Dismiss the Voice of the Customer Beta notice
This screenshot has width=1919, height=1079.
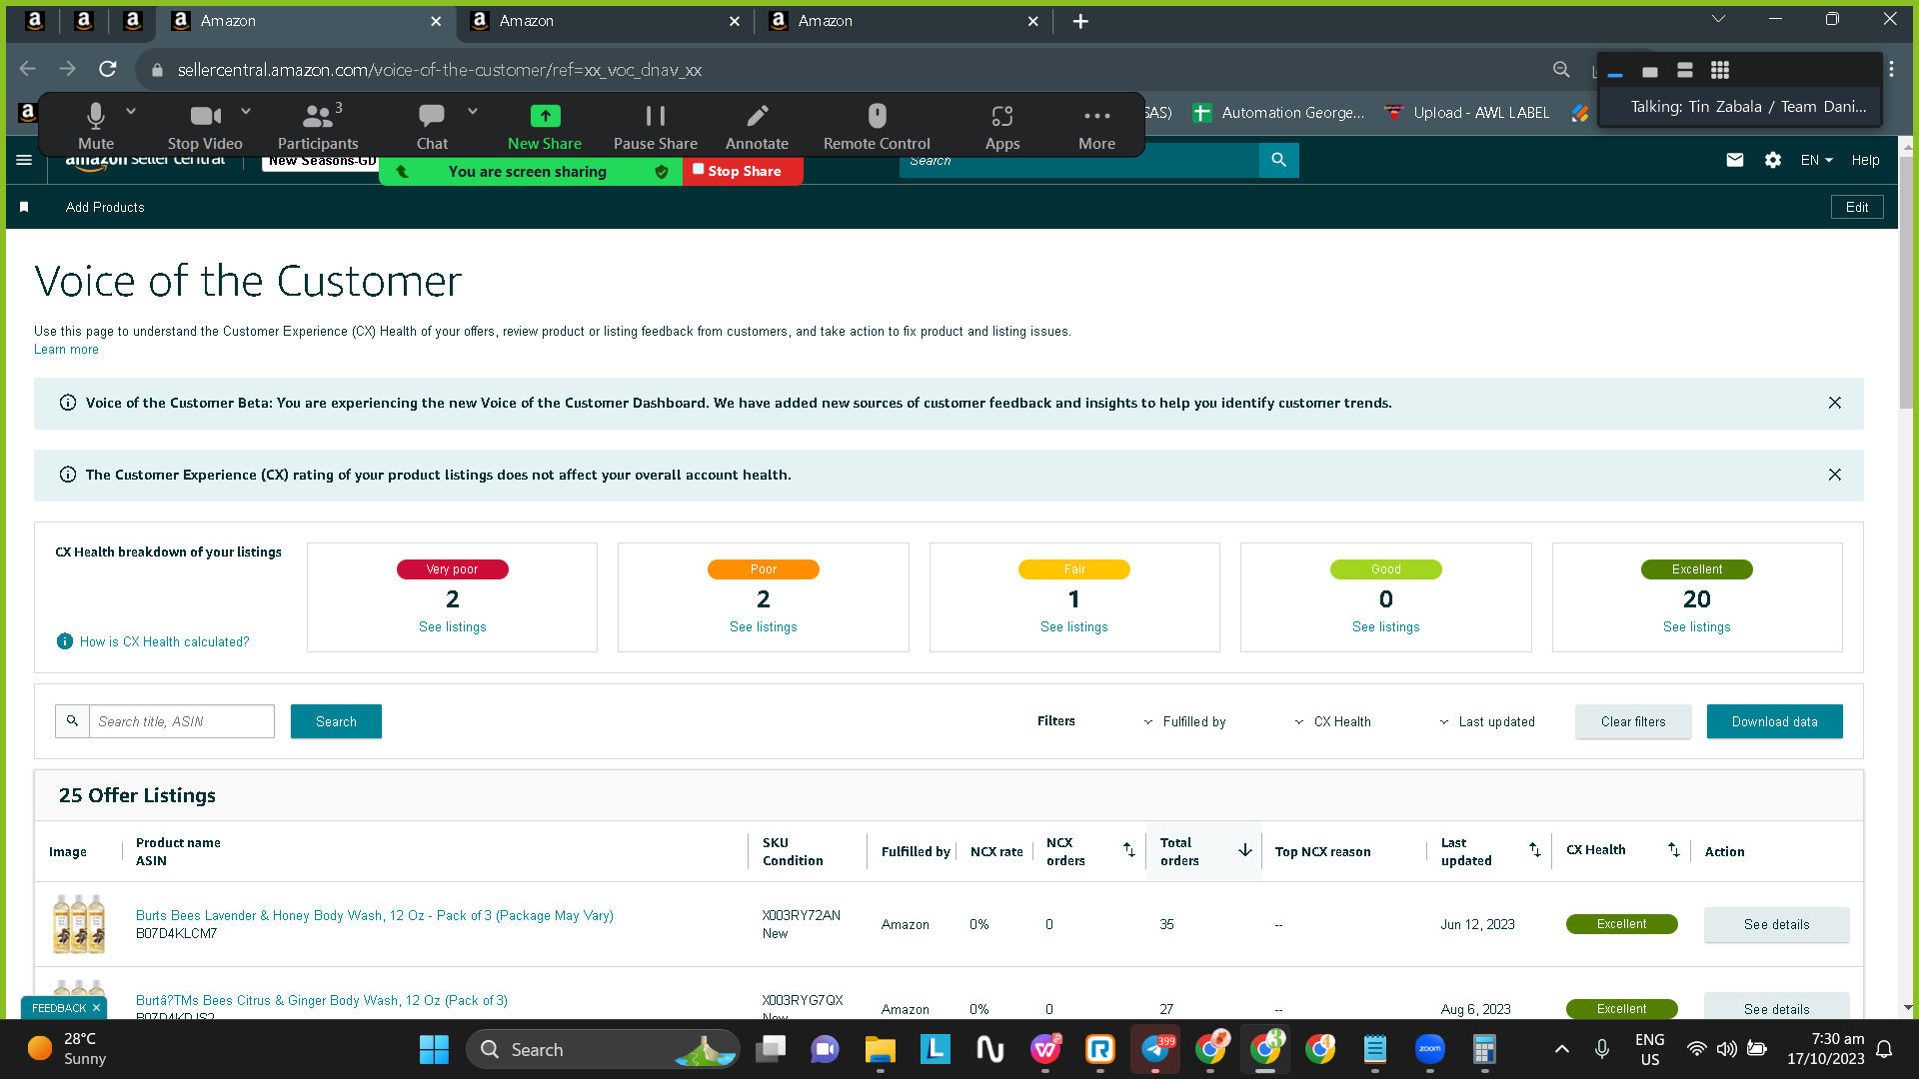(1835, 403)
